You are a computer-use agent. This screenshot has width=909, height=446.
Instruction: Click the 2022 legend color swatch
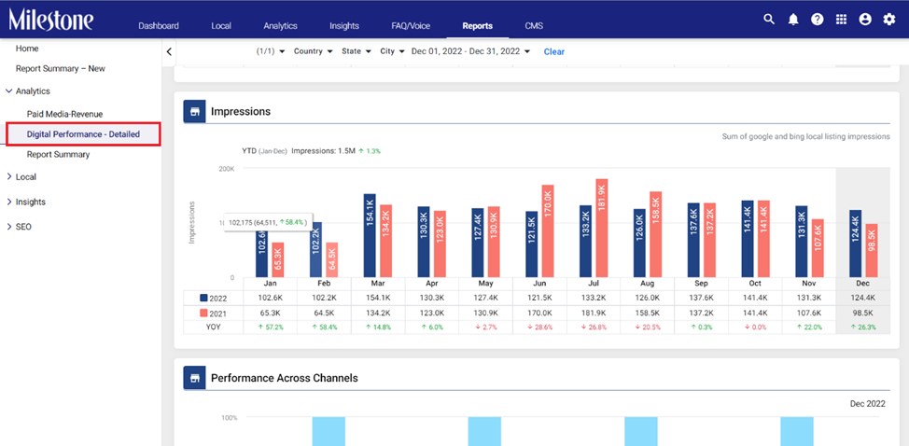(203, 298)
